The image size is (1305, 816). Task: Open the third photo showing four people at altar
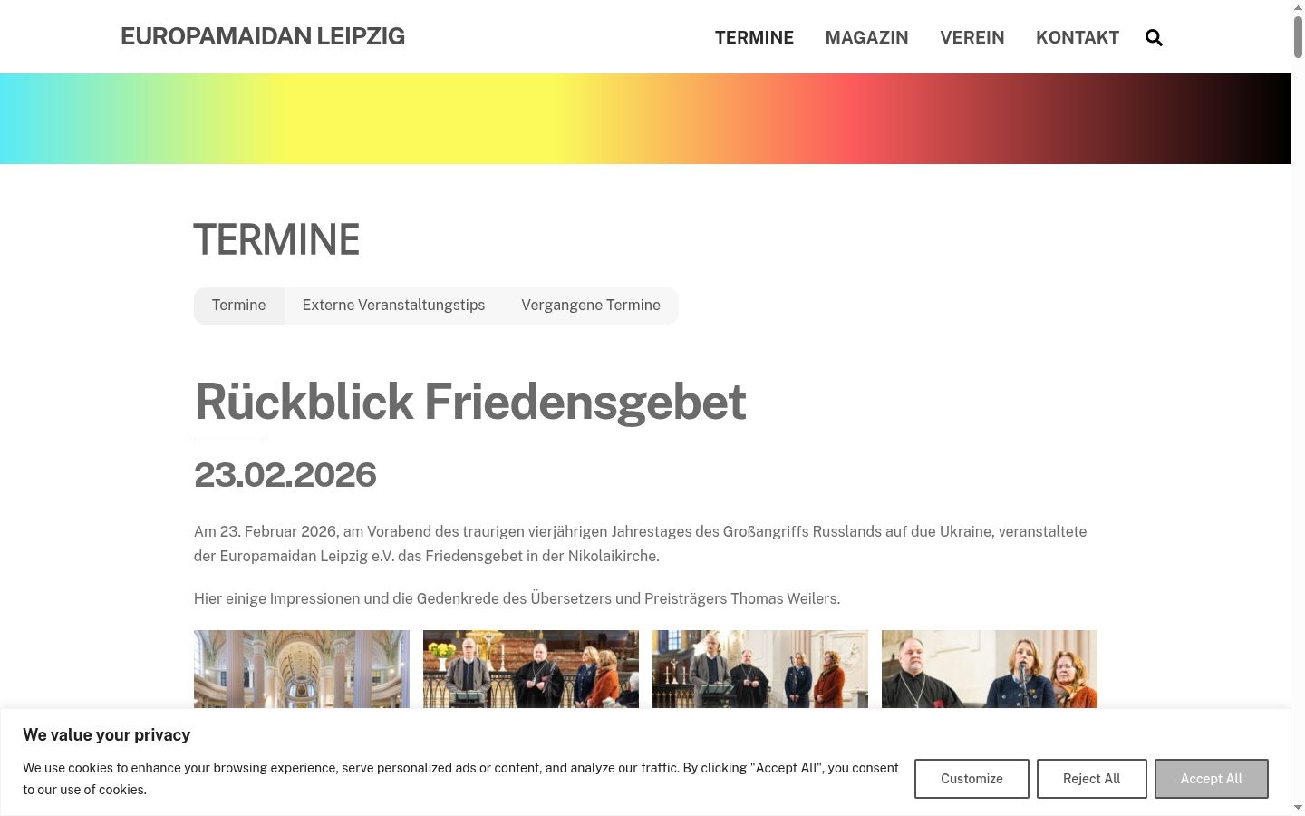pos(760,669)
